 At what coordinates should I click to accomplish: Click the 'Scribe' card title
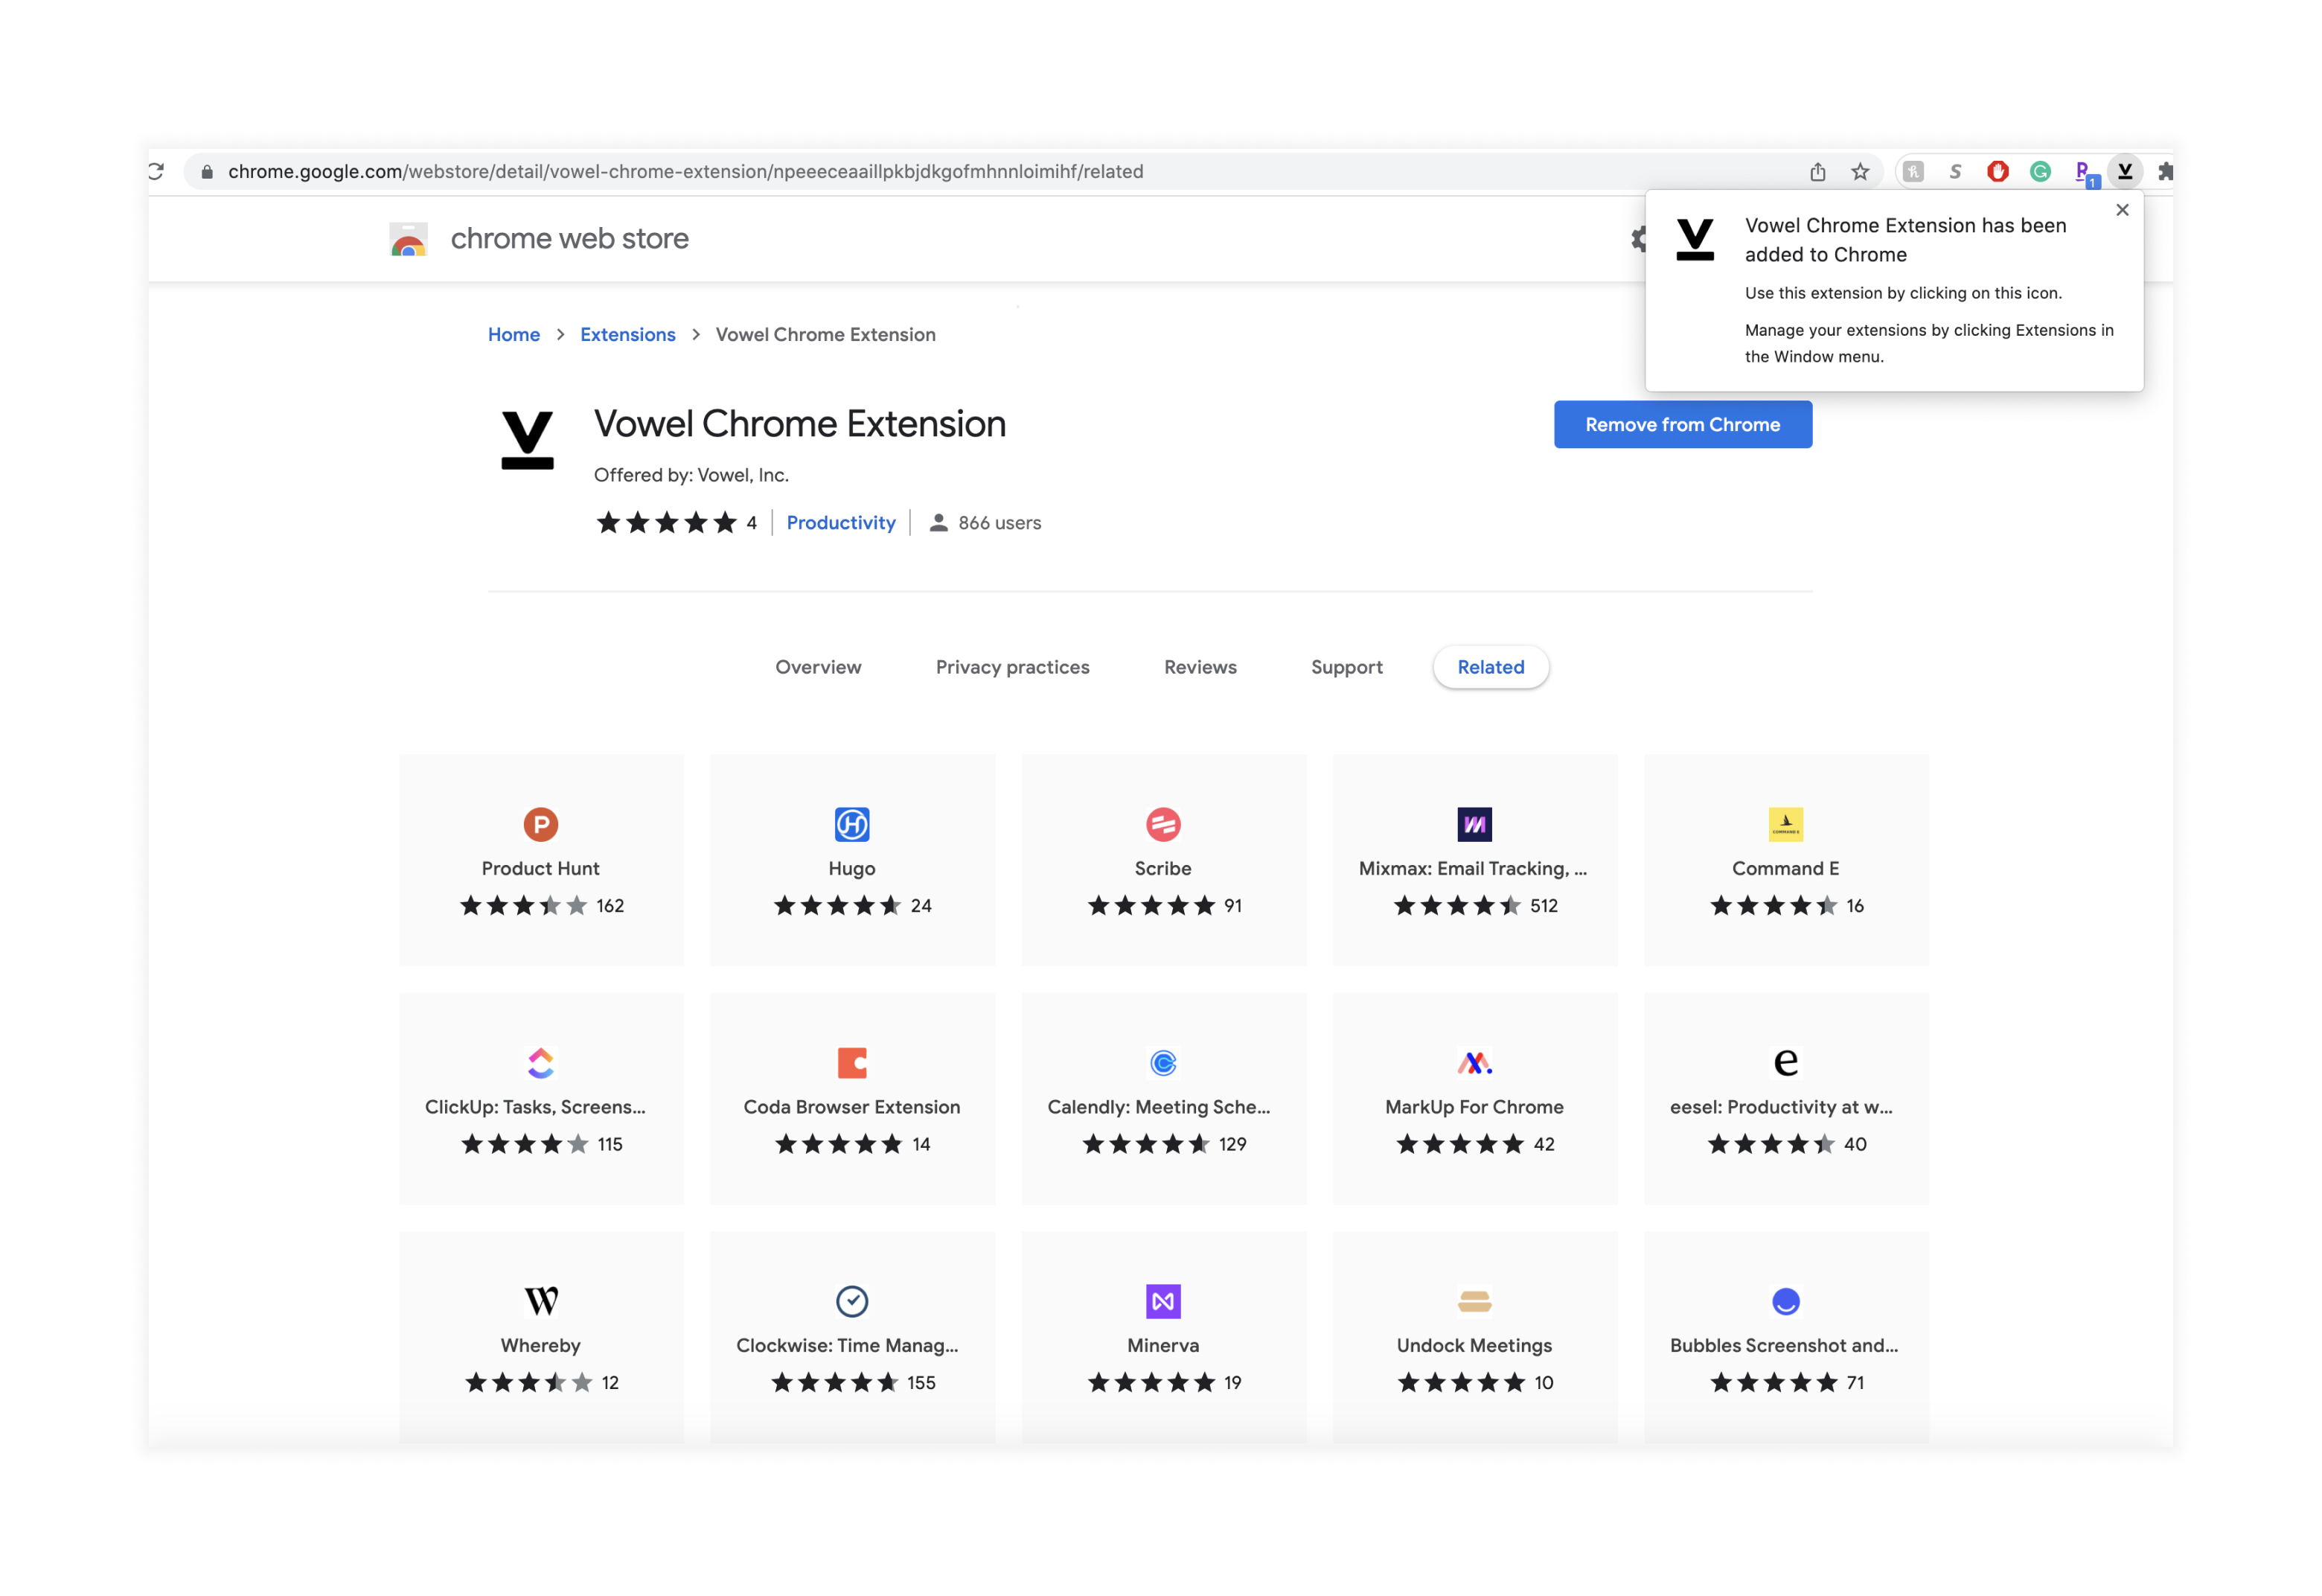point(1162,869)
